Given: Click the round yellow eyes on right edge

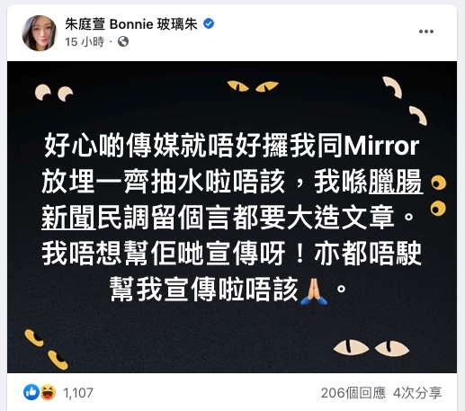Looking at the screenshot, I should [438, 195].
